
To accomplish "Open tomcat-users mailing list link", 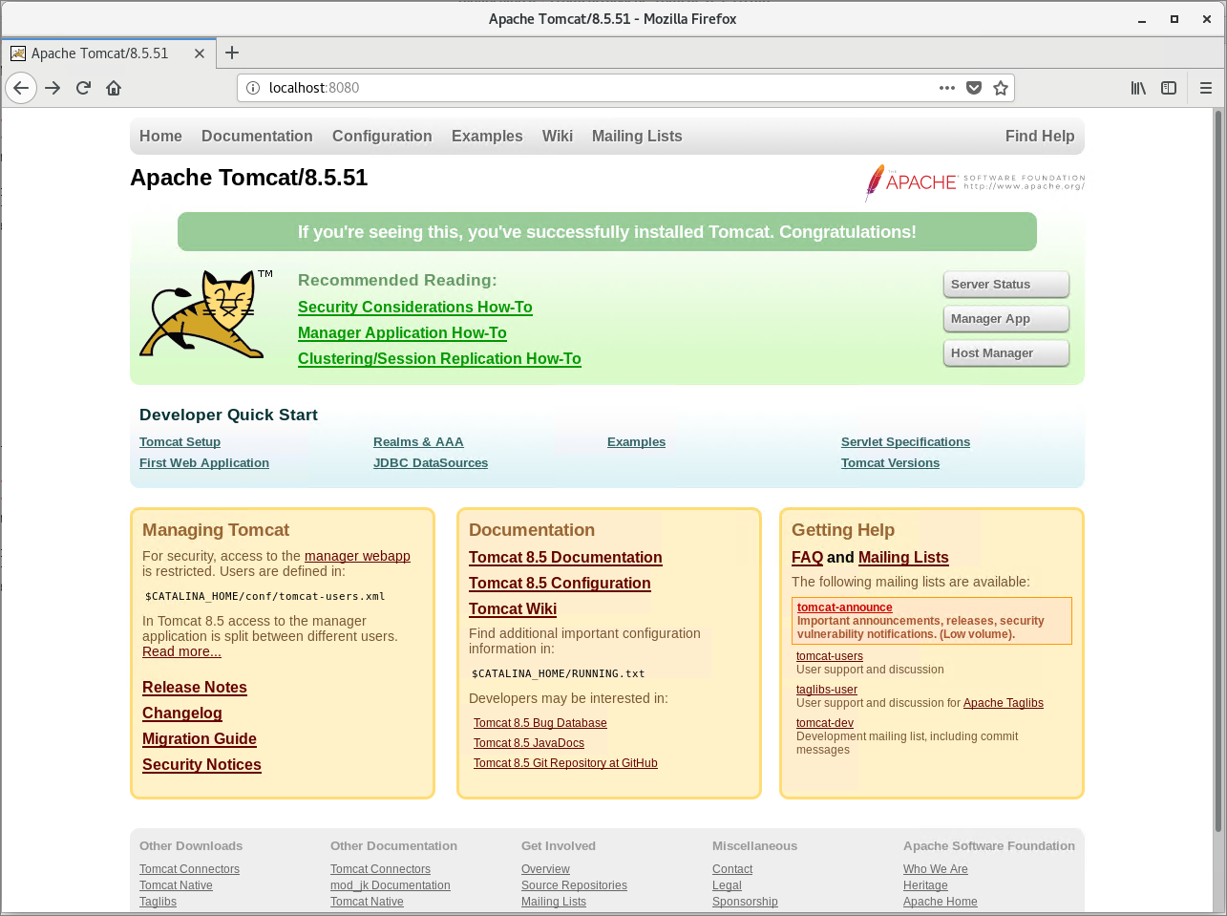I will tap(830, 656).
